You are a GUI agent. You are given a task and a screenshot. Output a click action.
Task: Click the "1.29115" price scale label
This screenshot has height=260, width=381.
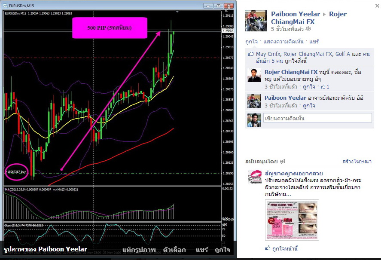pos(228,15)
